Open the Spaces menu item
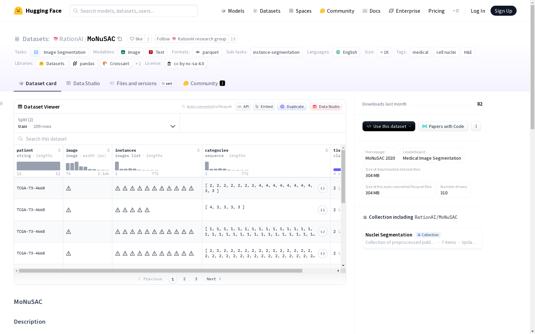This screenshot has width=535, height=334. [x=300, y=11]
